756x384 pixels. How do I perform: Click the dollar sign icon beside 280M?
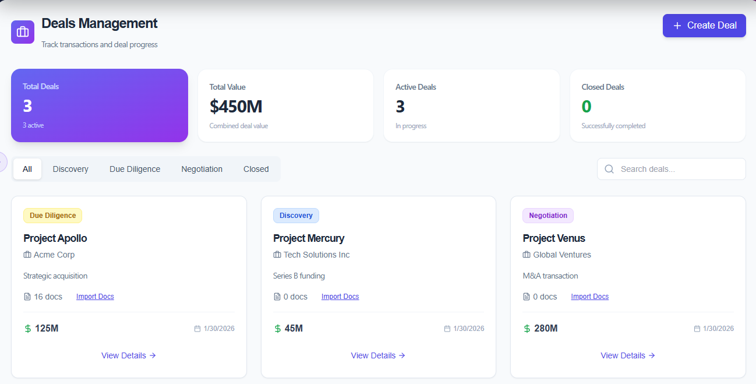point(527,329)
